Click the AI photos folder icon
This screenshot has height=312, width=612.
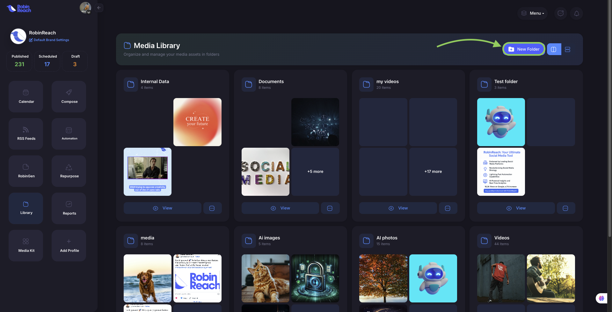pyautogui.click(x=366, y=241)
